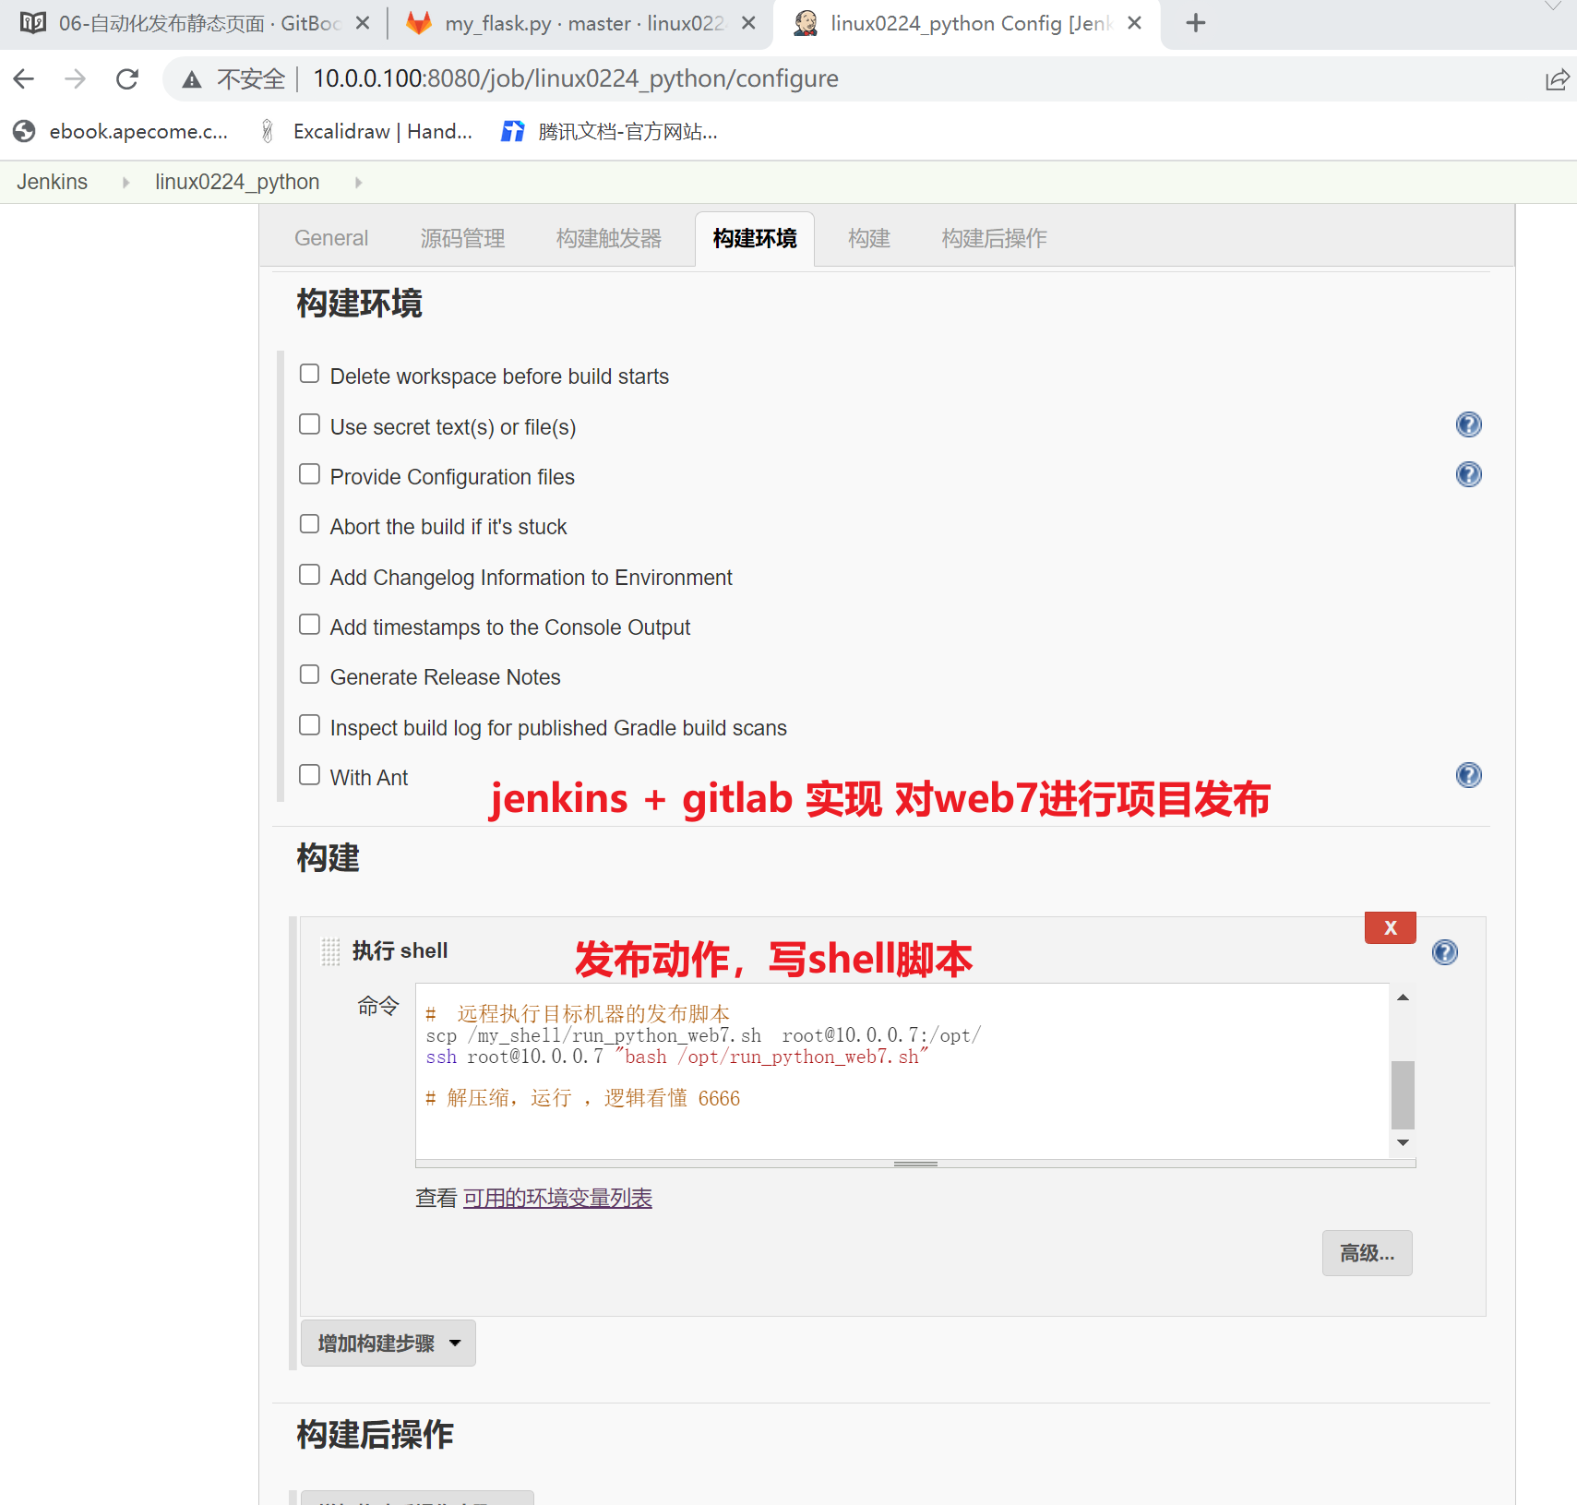1577x1505 pixels.
Task: Open help for Provide Configuration files
Action: pos(1468,474)
